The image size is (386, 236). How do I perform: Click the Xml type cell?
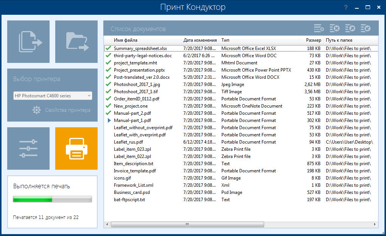coord(225,185)
